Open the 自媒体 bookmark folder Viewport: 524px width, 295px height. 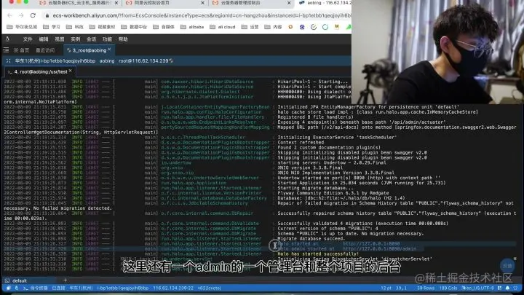point(164,27)
